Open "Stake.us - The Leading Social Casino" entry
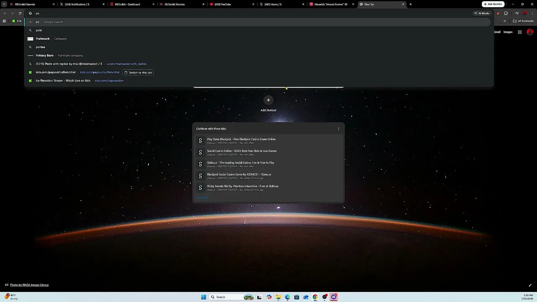The height and width of the screenshot is (302, 537). tap(268, 164)
